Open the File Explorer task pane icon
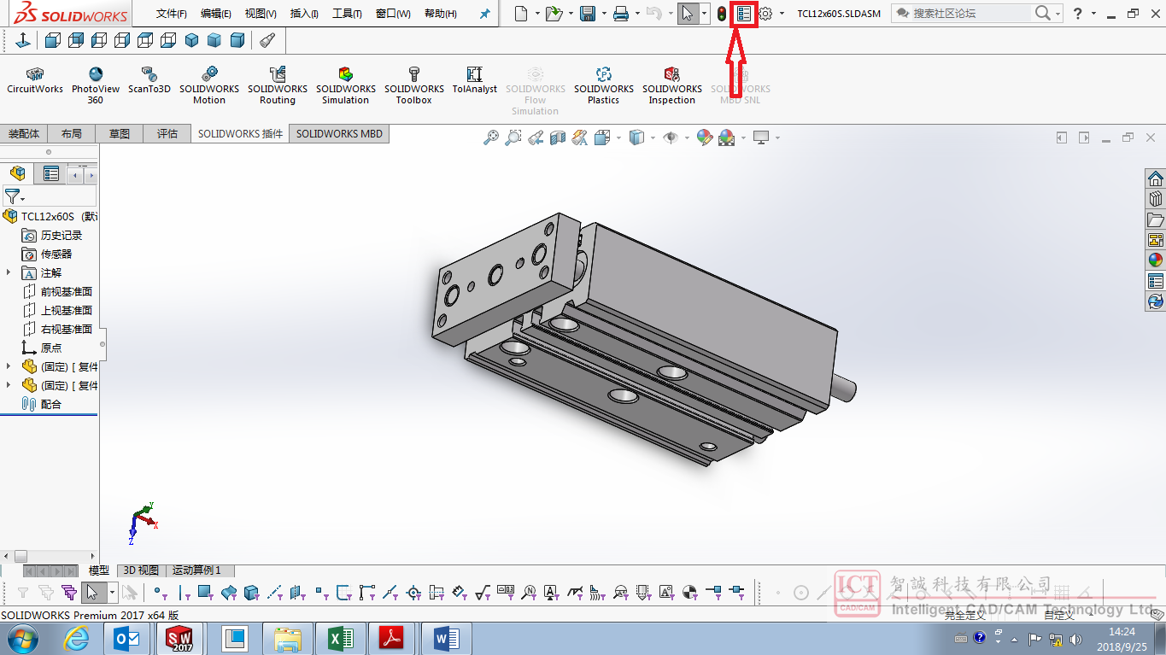The image size is (1166, 655). click(x=1156, y=219)
